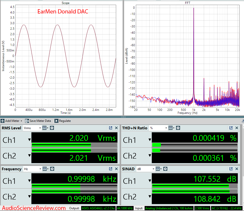Click the THD+N Ch1 bar graph
The image size is (244, 211).
pyautogui.click(x=195, y=145)
